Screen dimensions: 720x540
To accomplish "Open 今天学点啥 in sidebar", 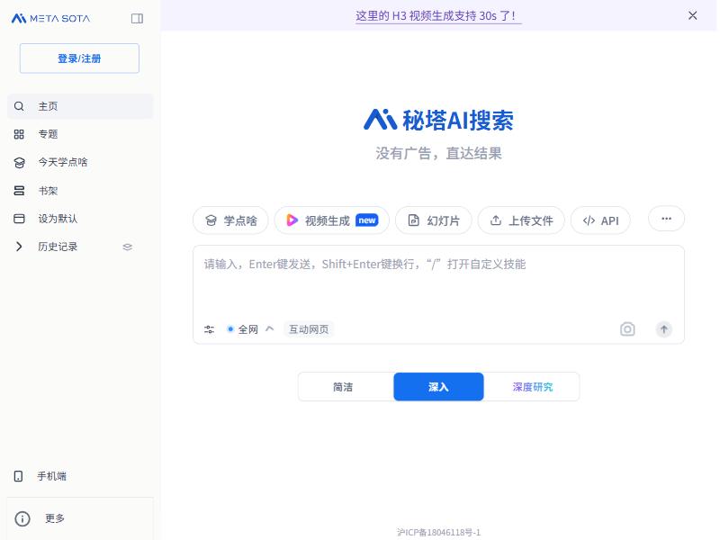I will coord(80,163).
